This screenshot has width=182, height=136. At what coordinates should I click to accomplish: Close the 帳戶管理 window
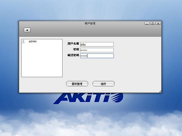click(158, 23)
